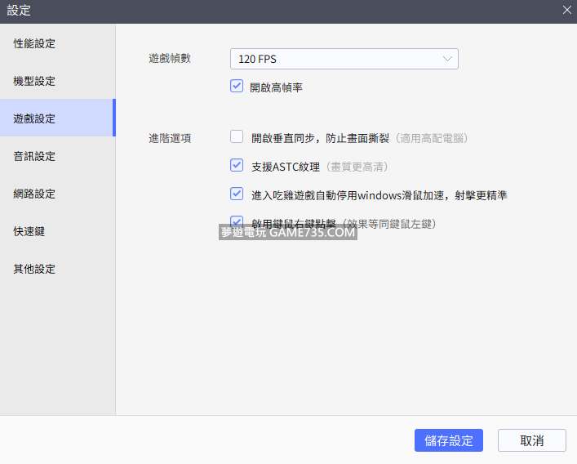Screen dimensions: 577x464
Task: Disable the windows滑鼠加速 auto-off checkbox
Action: 237,194
